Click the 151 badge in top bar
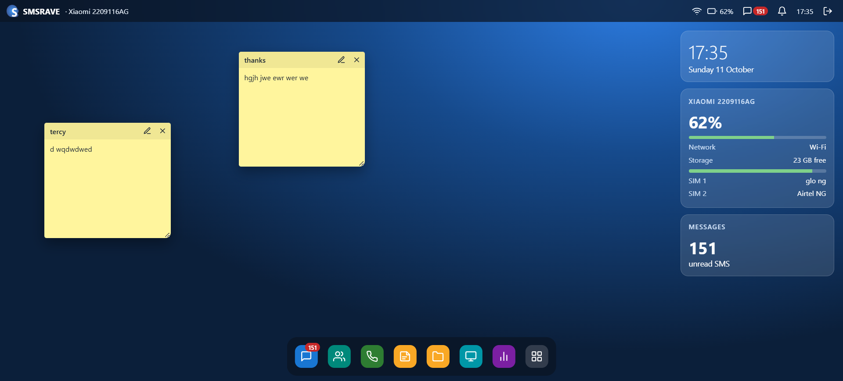Screen dimensions: 843x381 [760, 11]
